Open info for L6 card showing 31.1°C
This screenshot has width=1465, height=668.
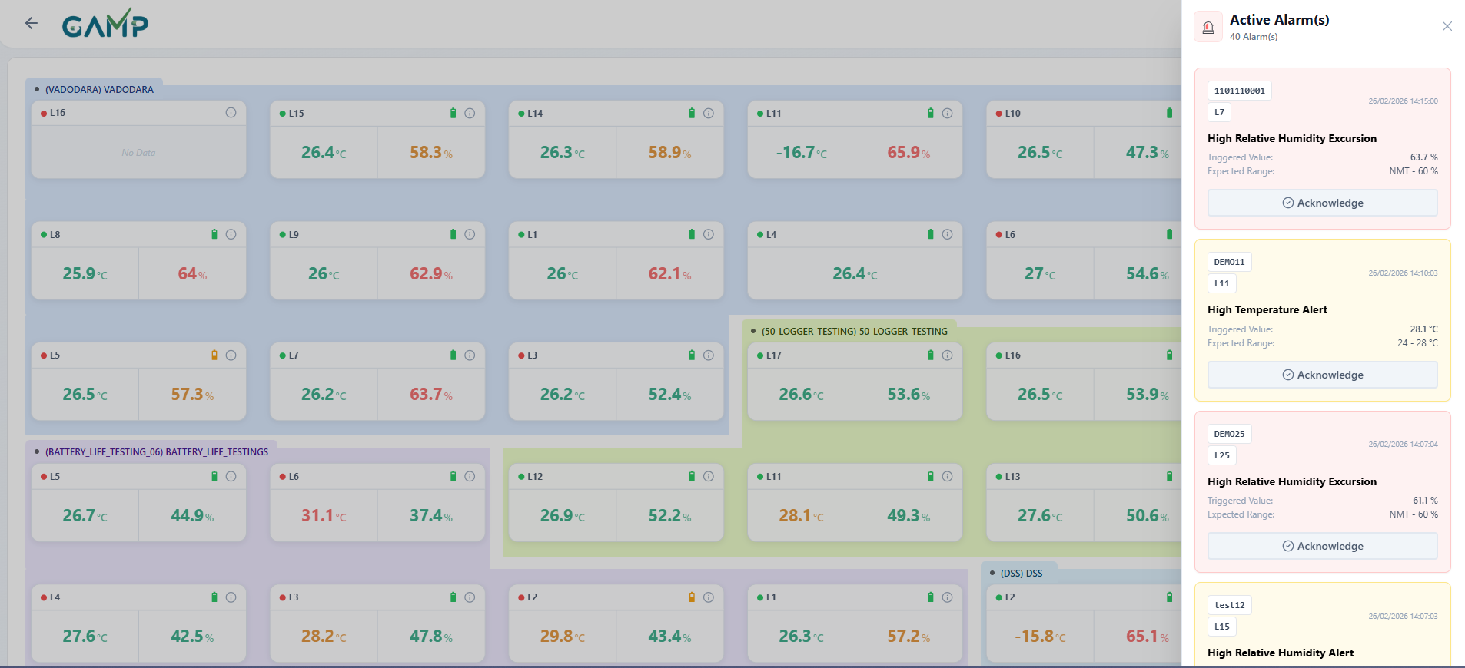470,476
